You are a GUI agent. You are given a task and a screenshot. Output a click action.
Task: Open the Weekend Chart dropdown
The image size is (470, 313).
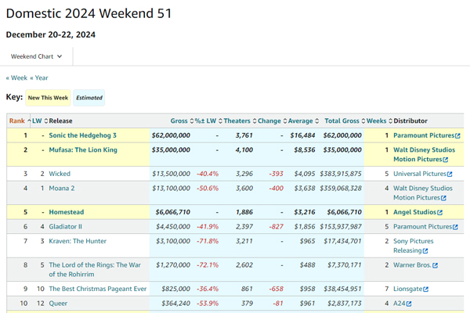[x=36, y=56]
